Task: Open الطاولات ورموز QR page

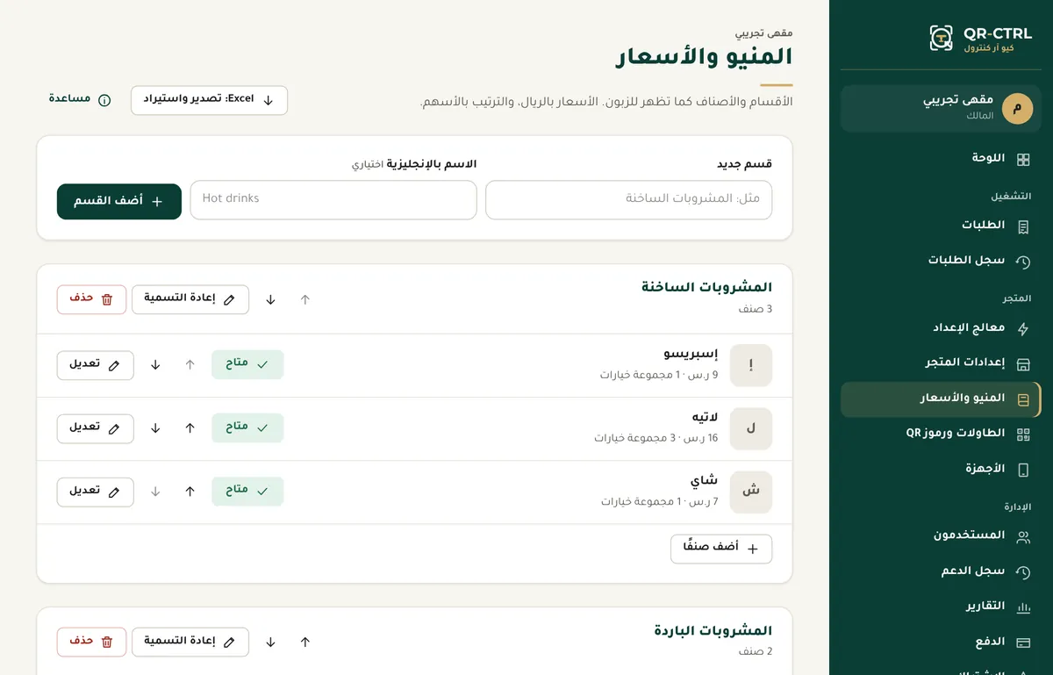Action: [x=941, y=434]
